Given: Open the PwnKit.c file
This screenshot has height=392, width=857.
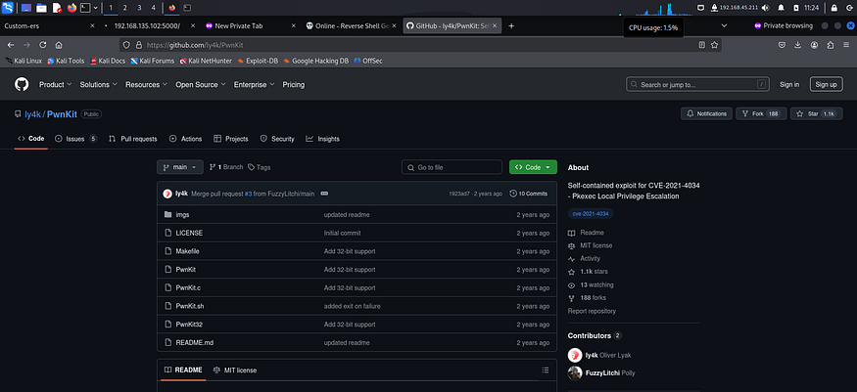Looking at the screenshot, I should point(188,287).
